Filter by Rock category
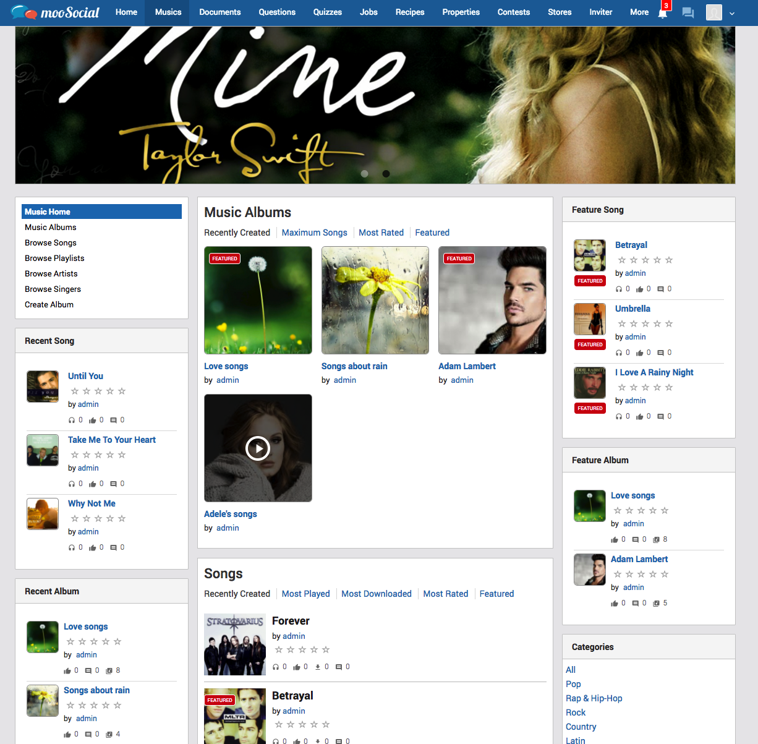 576,712
